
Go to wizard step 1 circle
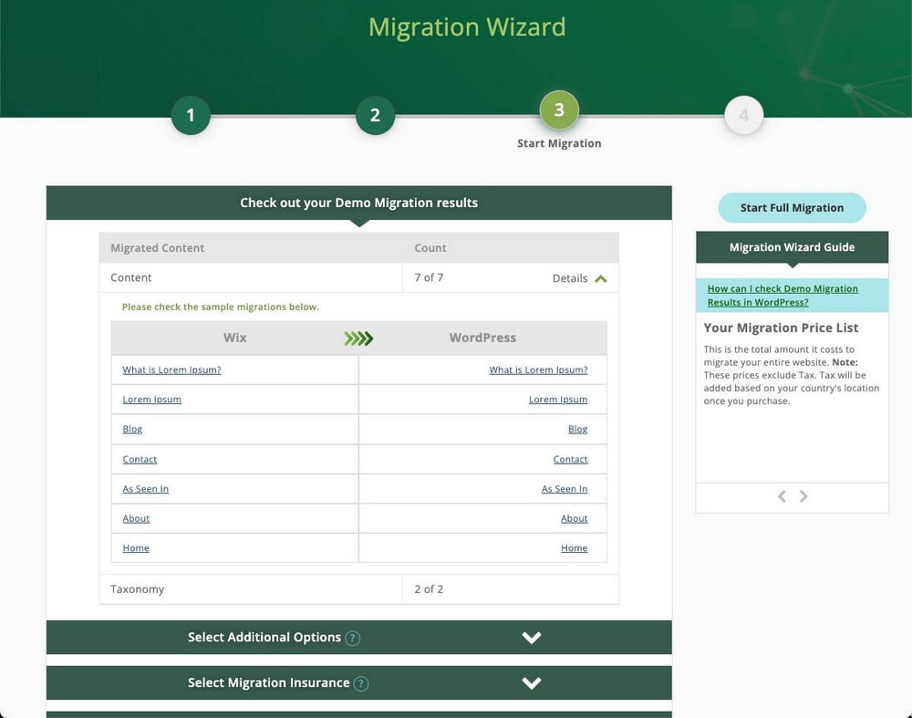coord(191,115)
